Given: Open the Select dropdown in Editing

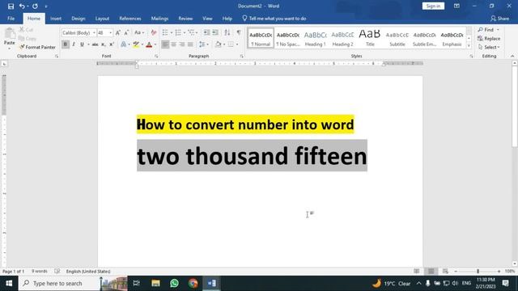Looking at the screenshot, I should click(489, 47).
